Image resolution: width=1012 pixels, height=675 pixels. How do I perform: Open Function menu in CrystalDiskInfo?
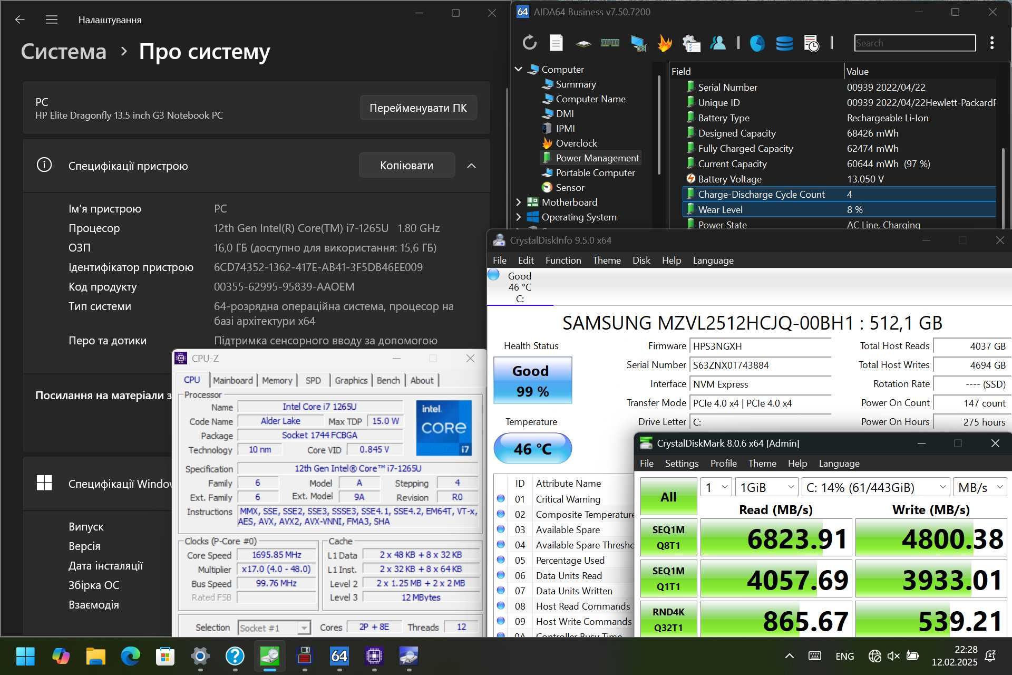tap(563, 260)
